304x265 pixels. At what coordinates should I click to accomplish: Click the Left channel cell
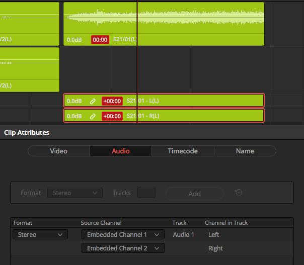coord(213,235)
